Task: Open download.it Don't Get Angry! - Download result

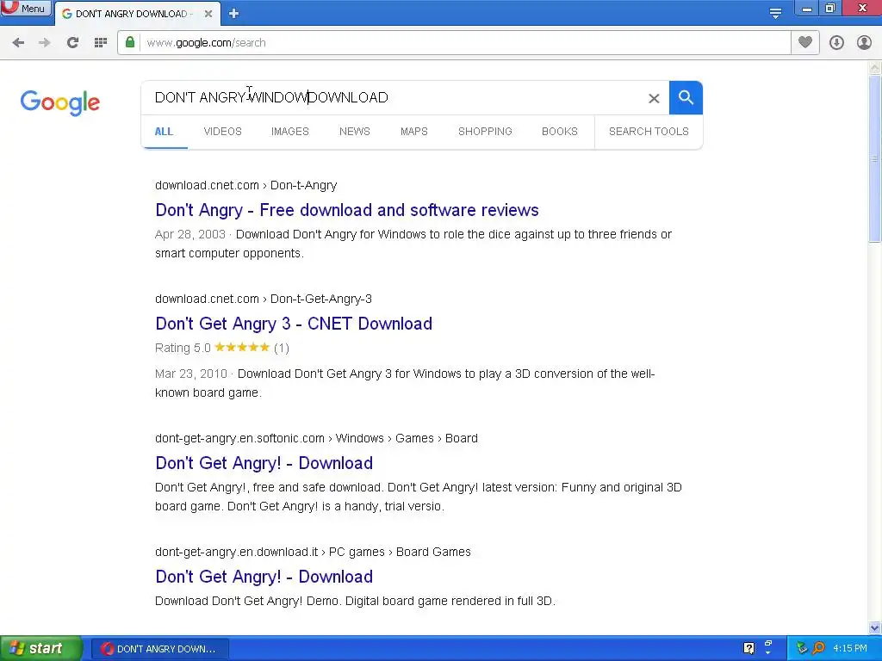Action: click(x=264, y=577)
